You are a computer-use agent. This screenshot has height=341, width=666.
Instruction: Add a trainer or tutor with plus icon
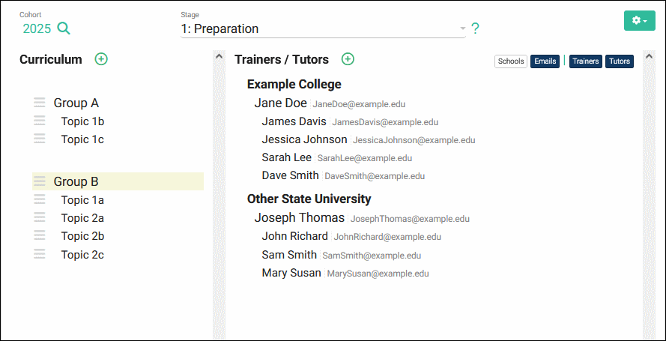pos(348,59)
